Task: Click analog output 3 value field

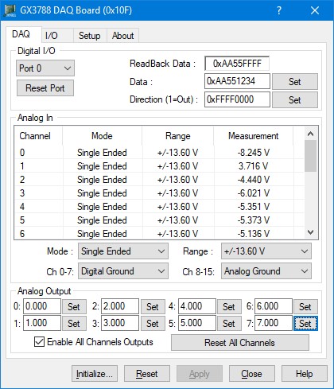Action: pos(120,323)
